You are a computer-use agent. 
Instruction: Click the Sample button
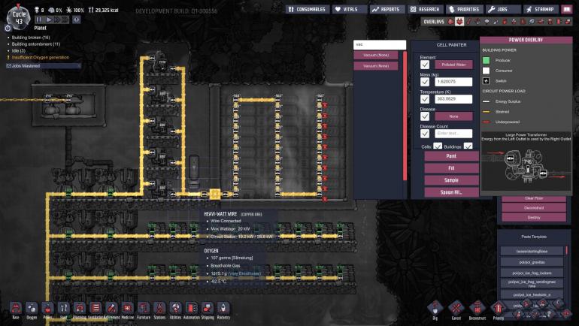tap(451, 180)
